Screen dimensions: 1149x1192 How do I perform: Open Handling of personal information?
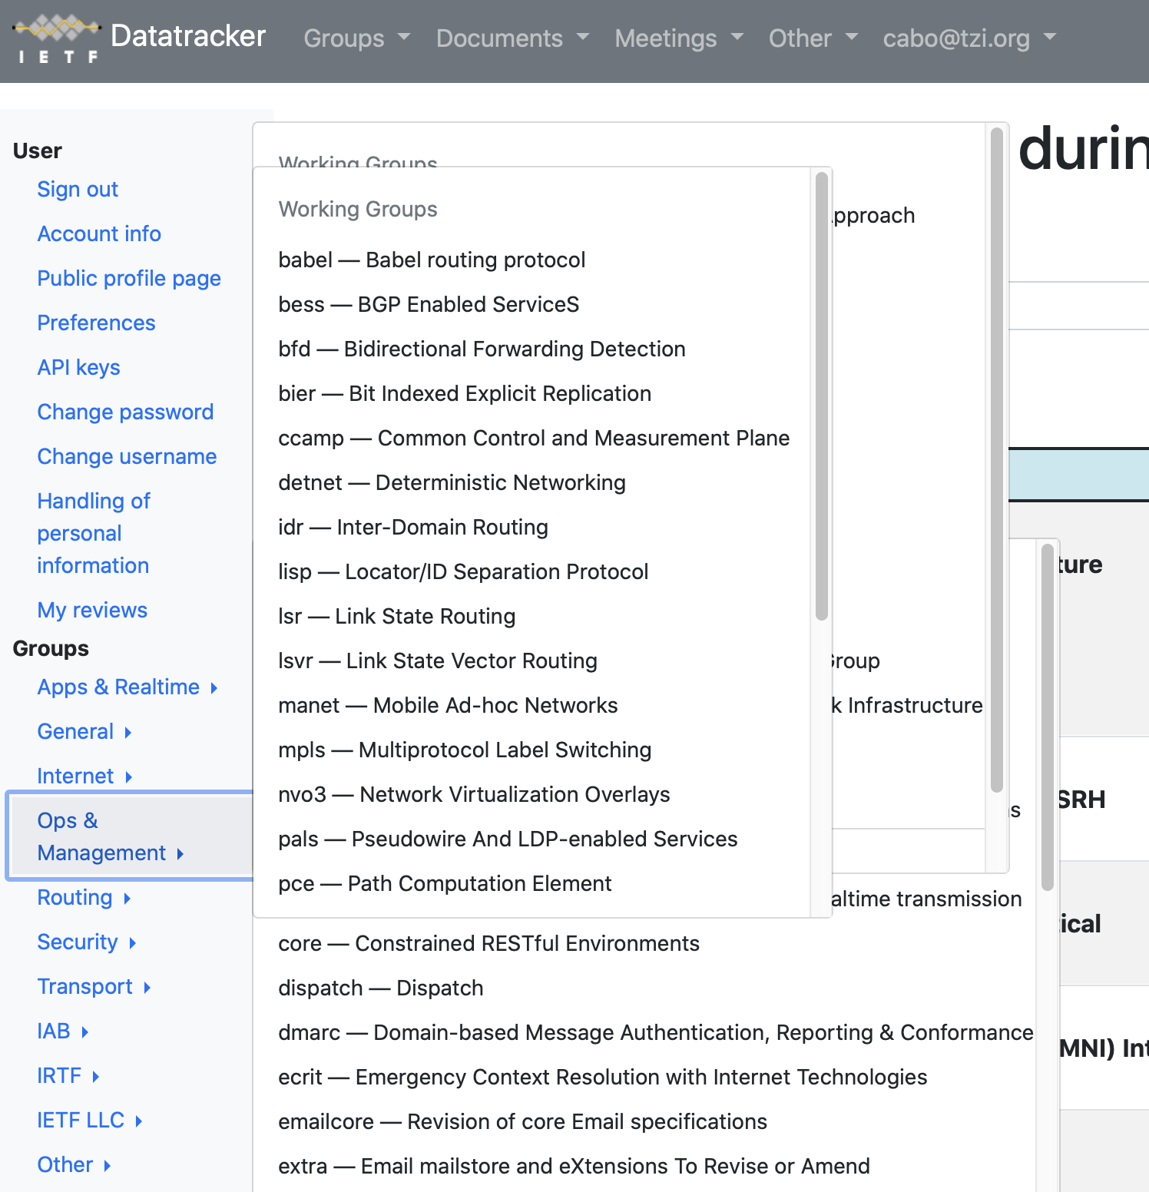pos(94,533)
